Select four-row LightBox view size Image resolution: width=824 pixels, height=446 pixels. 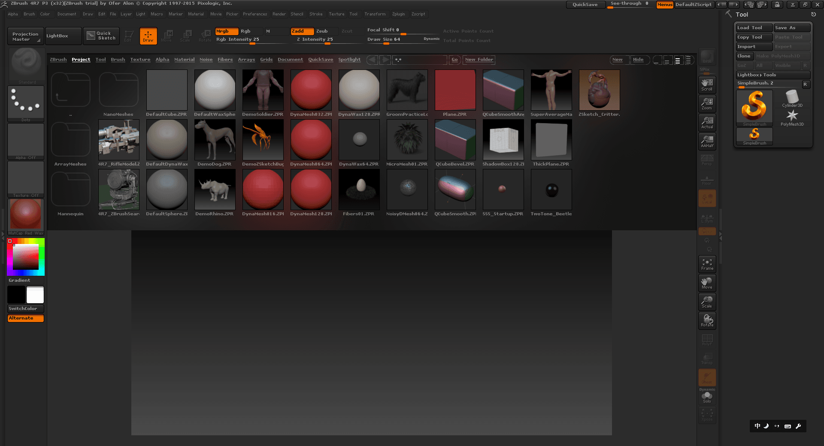coord(688,60)
